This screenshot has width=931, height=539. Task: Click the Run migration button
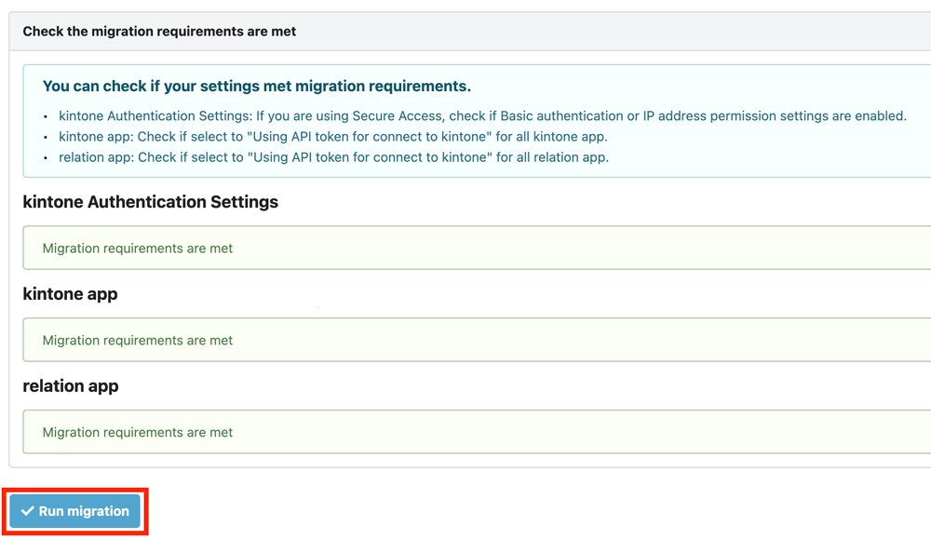click(74, 511)
